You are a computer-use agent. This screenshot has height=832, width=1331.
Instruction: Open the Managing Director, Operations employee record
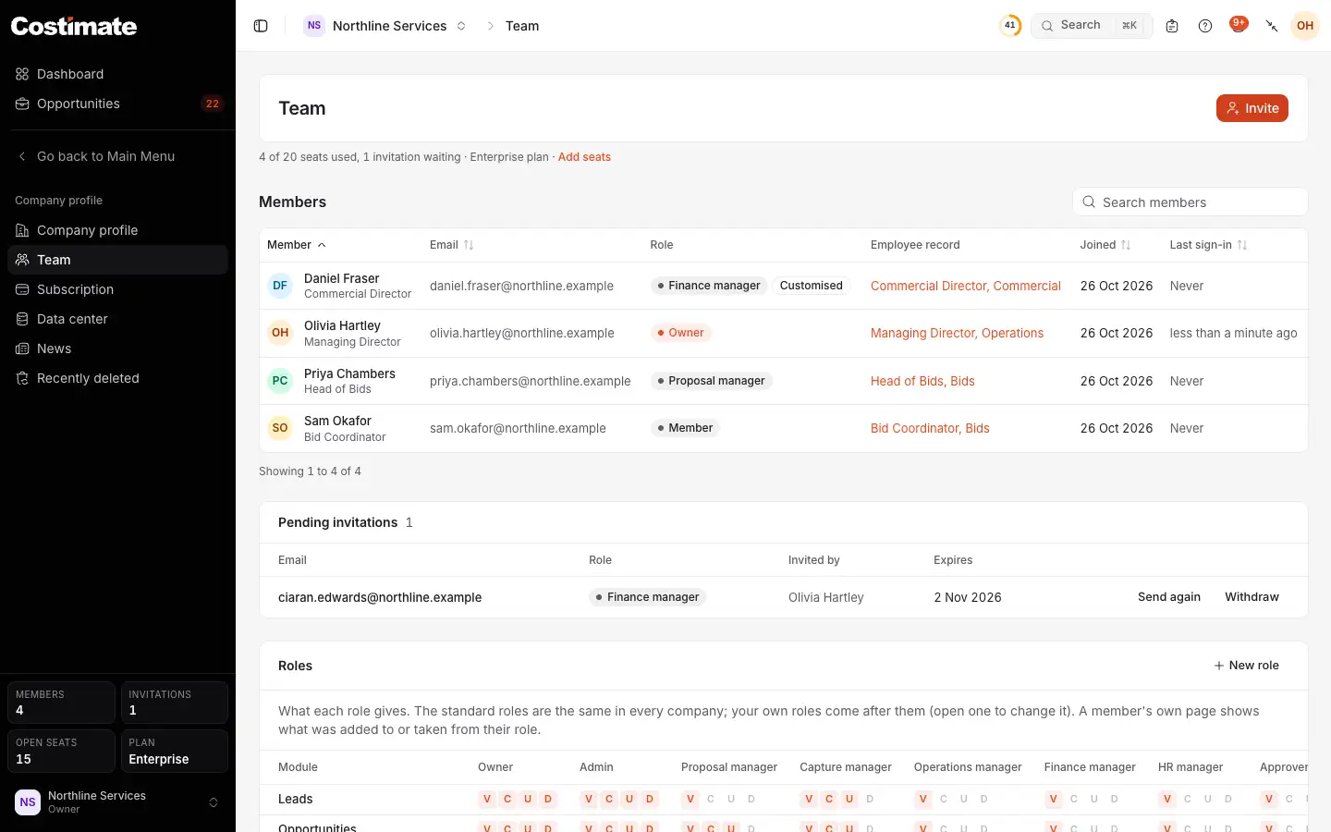coord(957,333)
